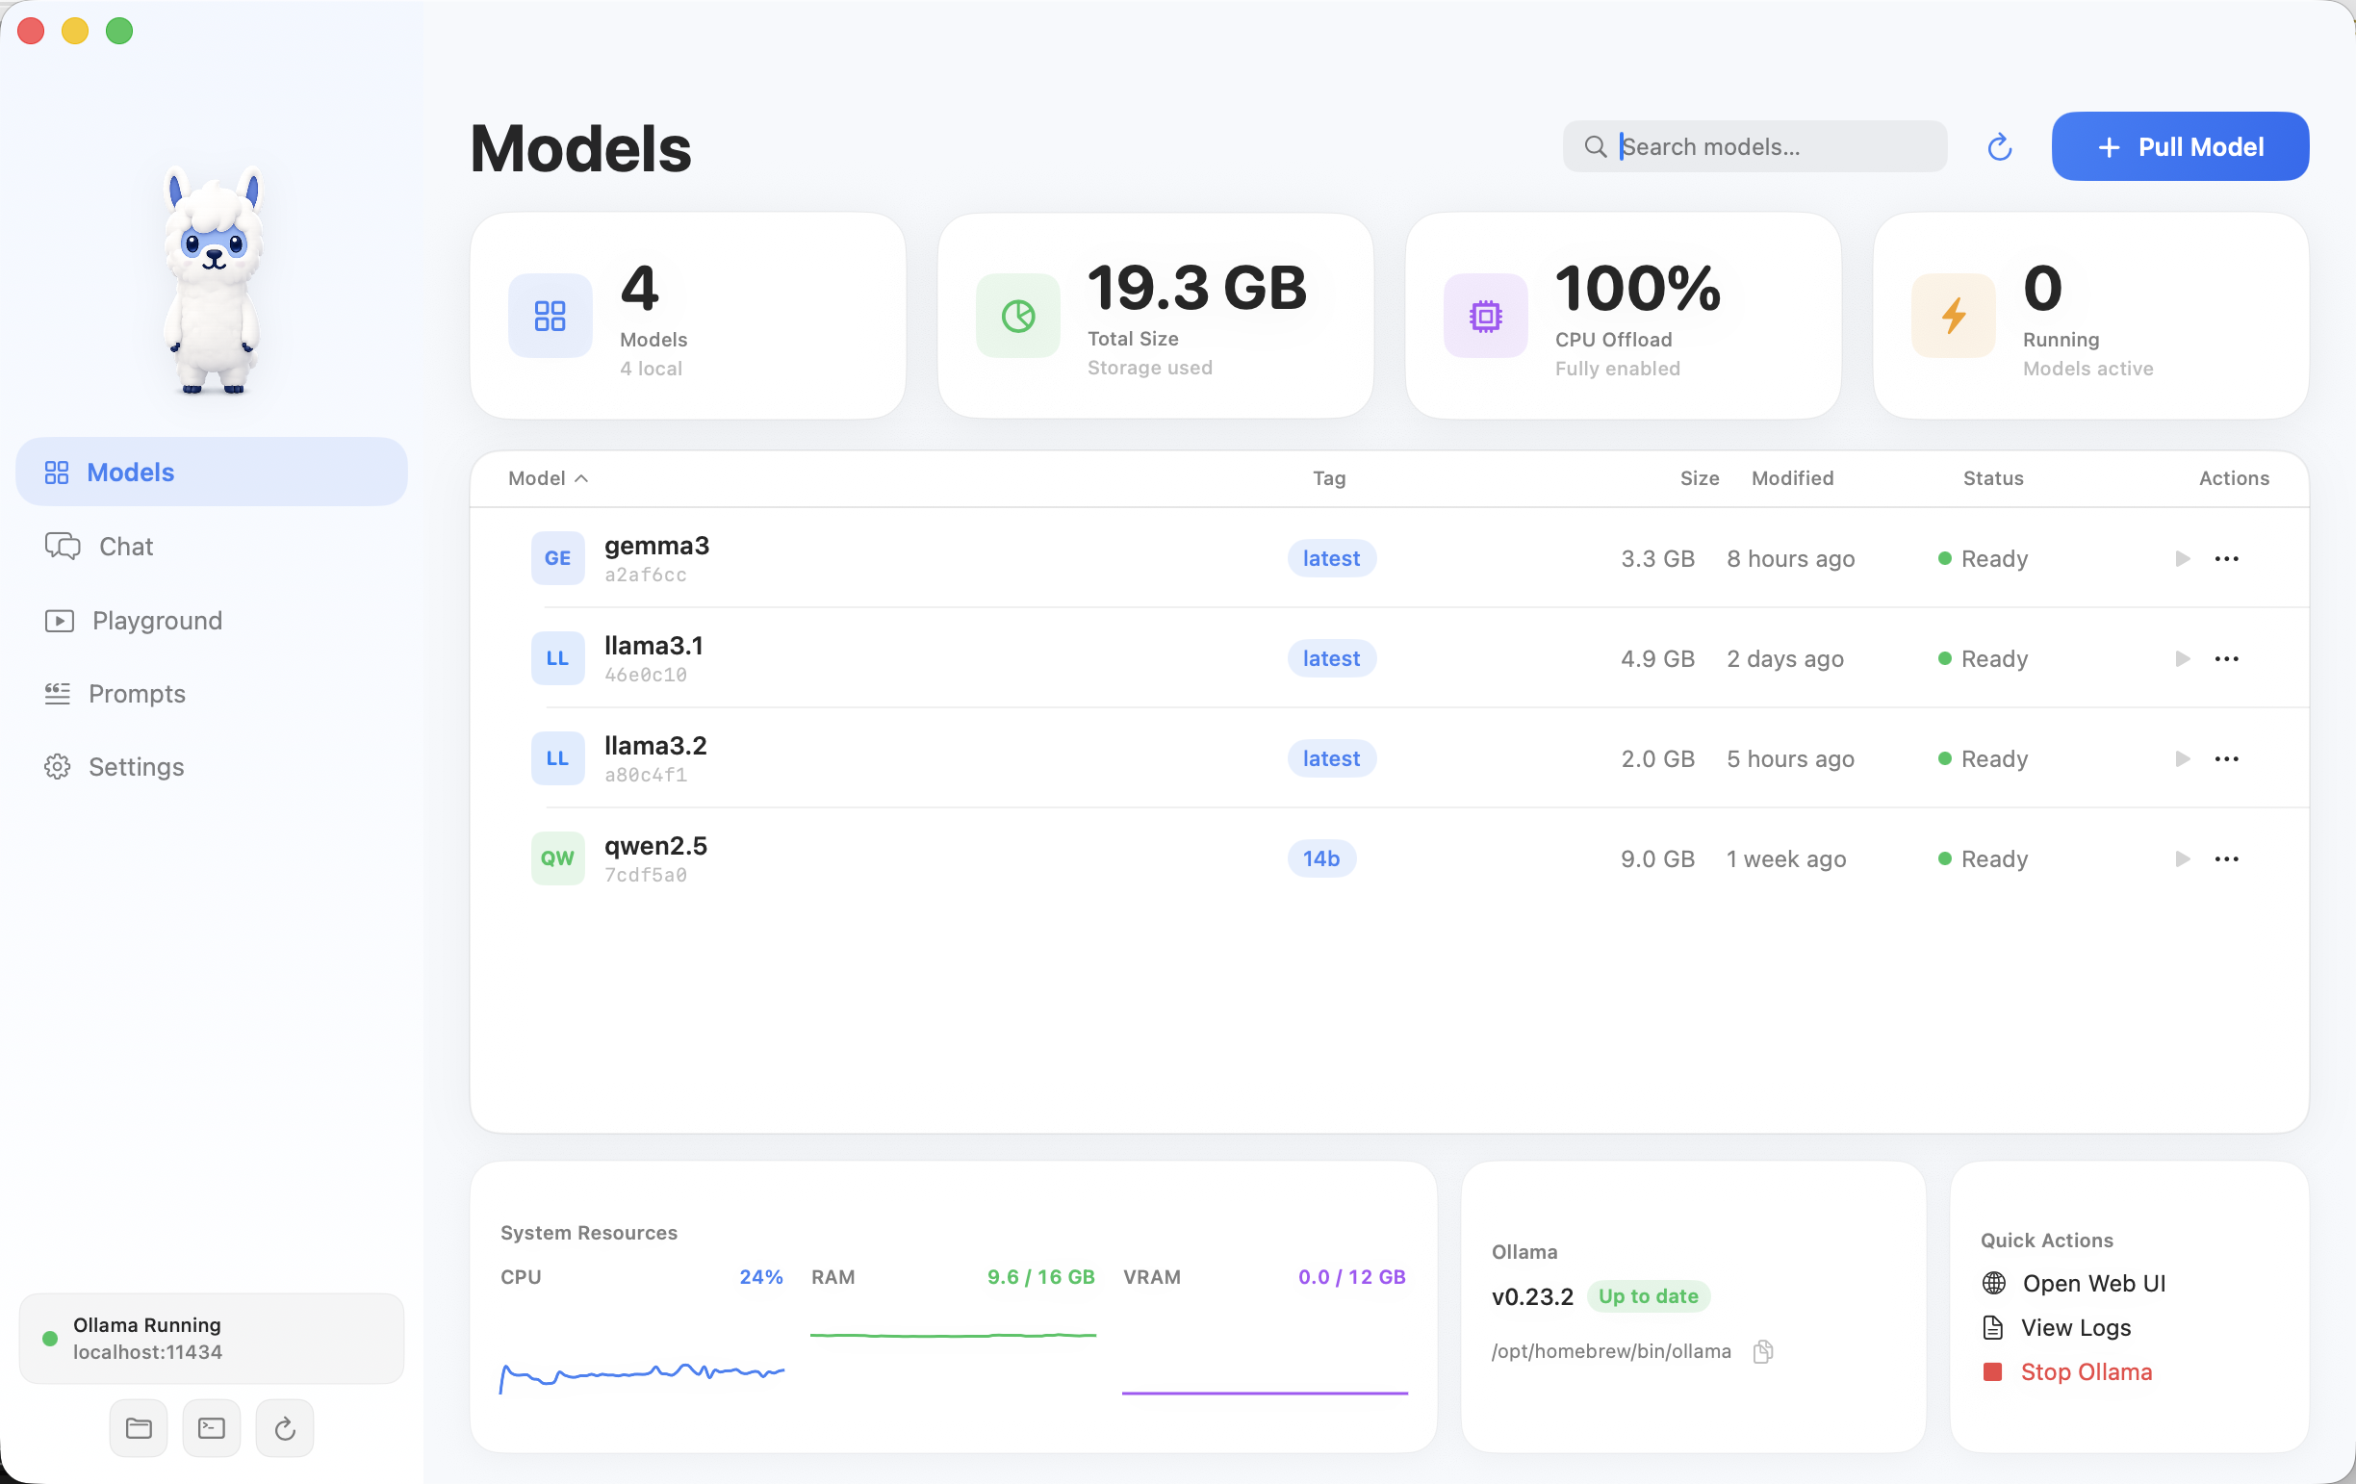Open more actions menu for llama3.2
Image resolution: width=2356 pixels, height=1484 pixels.
click(2226, 758)
